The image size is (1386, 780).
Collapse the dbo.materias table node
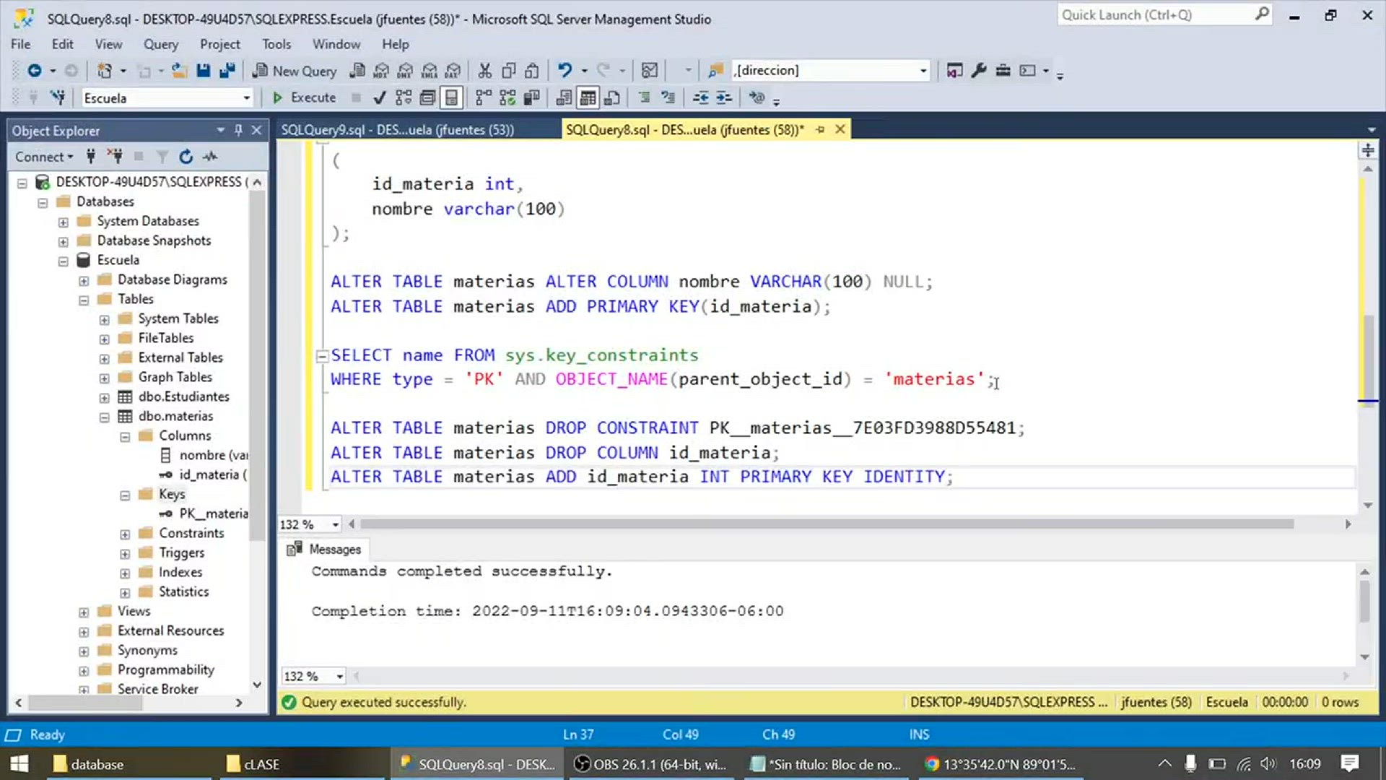click(x=105, y=417)
